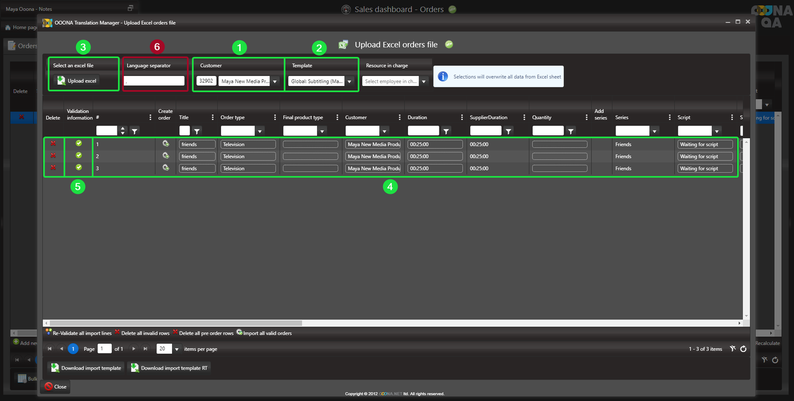Click the Title column filter icon

point(197,131)
